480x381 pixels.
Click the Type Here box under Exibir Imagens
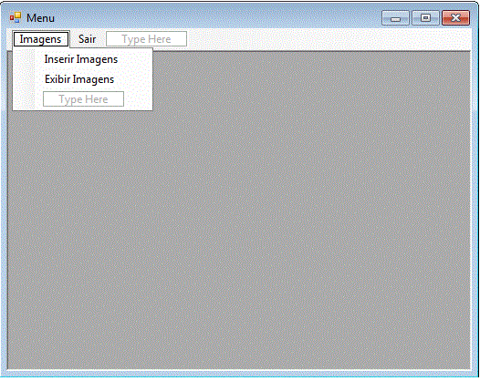[x=84, y=99]
